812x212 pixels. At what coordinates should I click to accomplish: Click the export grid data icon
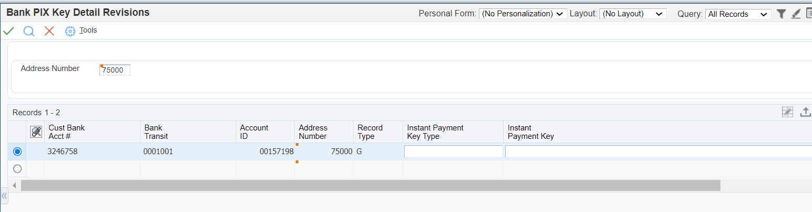805,112
